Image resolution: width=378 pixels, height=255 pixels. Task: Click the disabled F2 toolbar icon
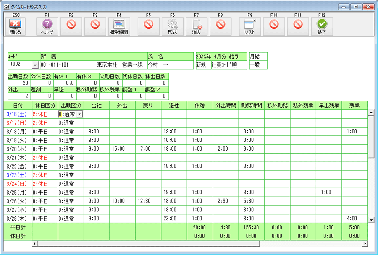71,26
